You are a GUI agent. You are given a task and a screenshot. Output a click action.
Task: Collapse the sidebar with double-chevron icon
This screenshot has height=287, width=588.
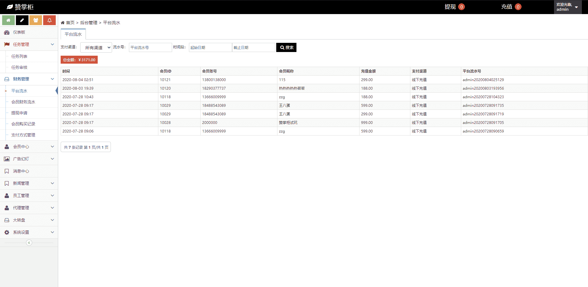(29, 243)
